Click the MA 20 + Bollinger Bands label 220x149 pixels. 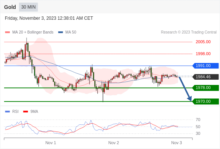click(x=33, y=32)
